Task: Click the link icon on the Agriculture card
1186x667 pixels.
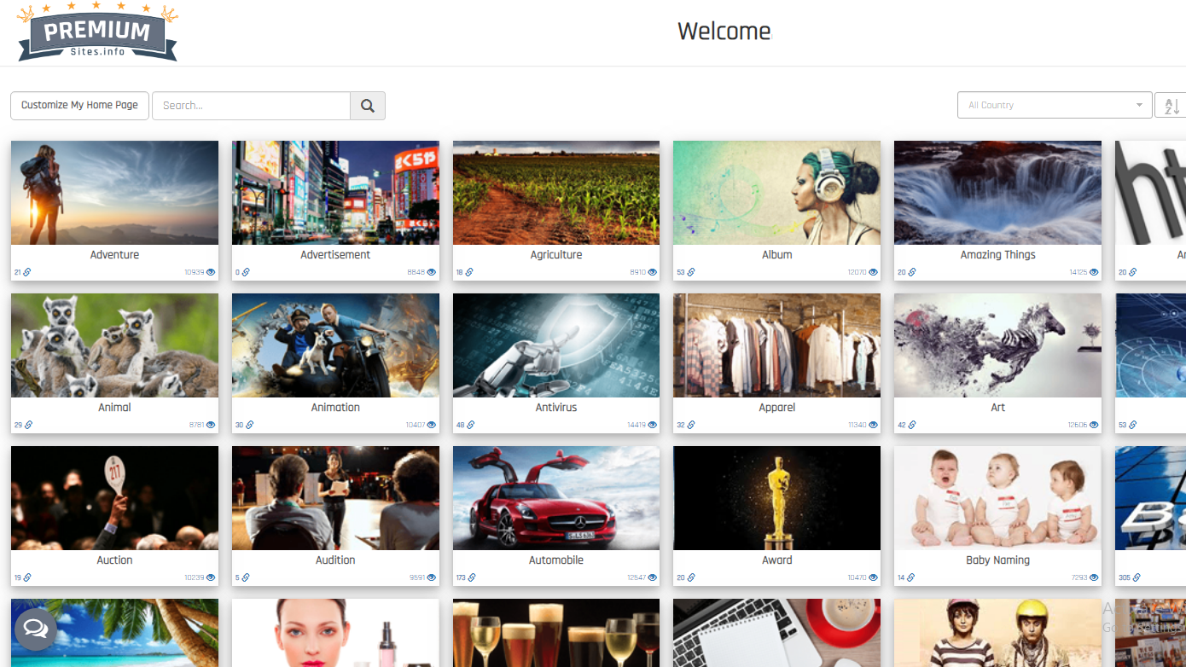Action: pos(469,272)
